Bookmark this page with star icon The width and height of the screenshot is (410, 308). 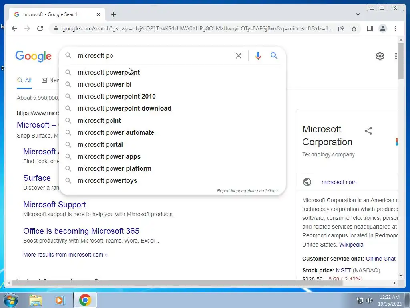tap(354, 28)
